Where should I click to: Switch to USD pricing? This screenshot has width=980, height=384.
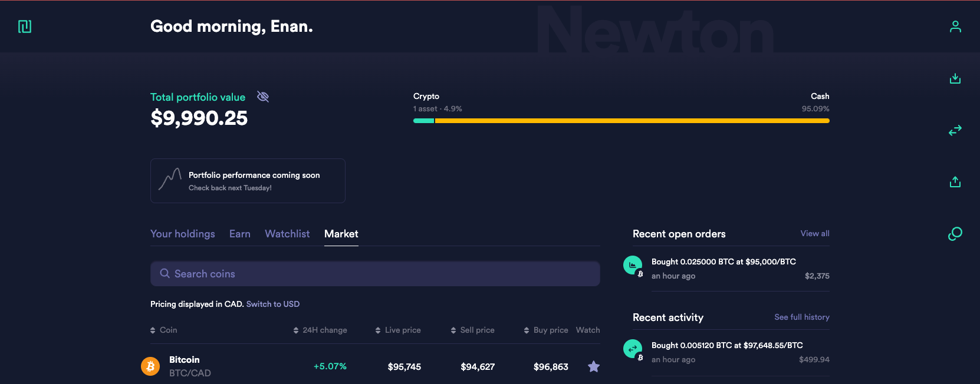click(273, 304)
